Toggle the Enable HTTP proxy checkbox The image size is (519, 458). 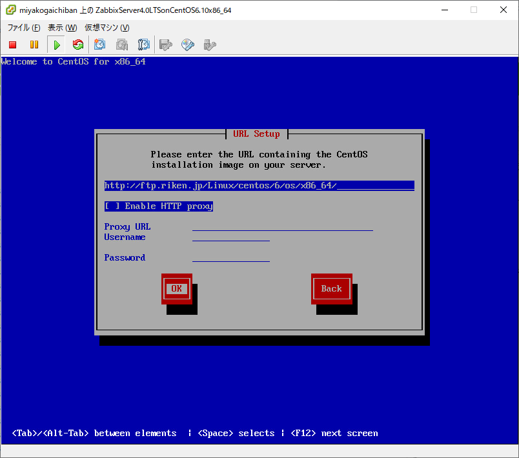point(159,206)
